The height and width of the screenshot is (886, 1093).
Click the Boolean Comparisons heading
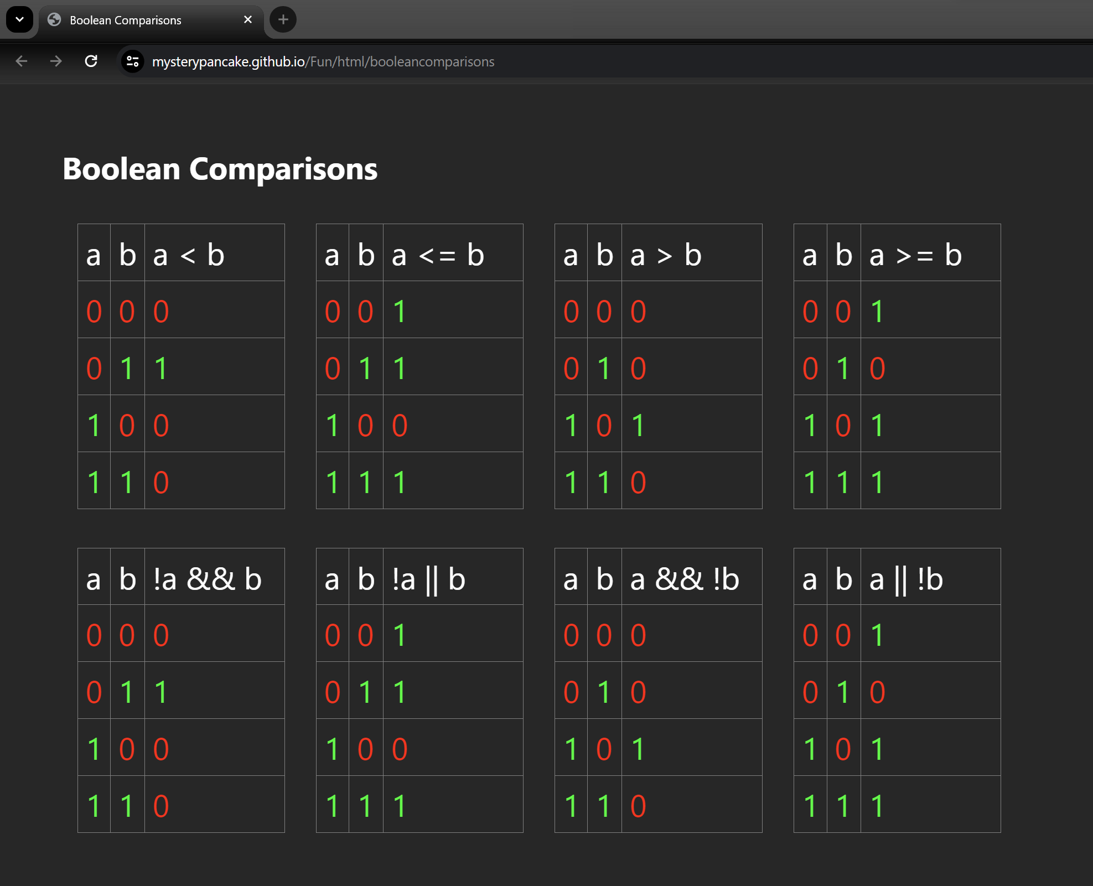coord(220,169)
